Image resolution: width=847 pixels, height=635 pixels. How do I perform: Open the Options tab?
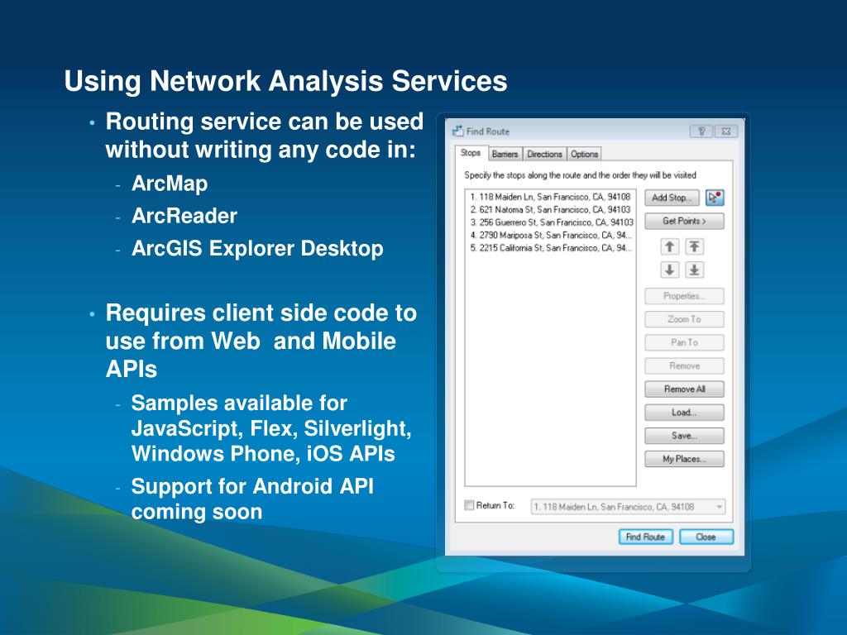585,154
